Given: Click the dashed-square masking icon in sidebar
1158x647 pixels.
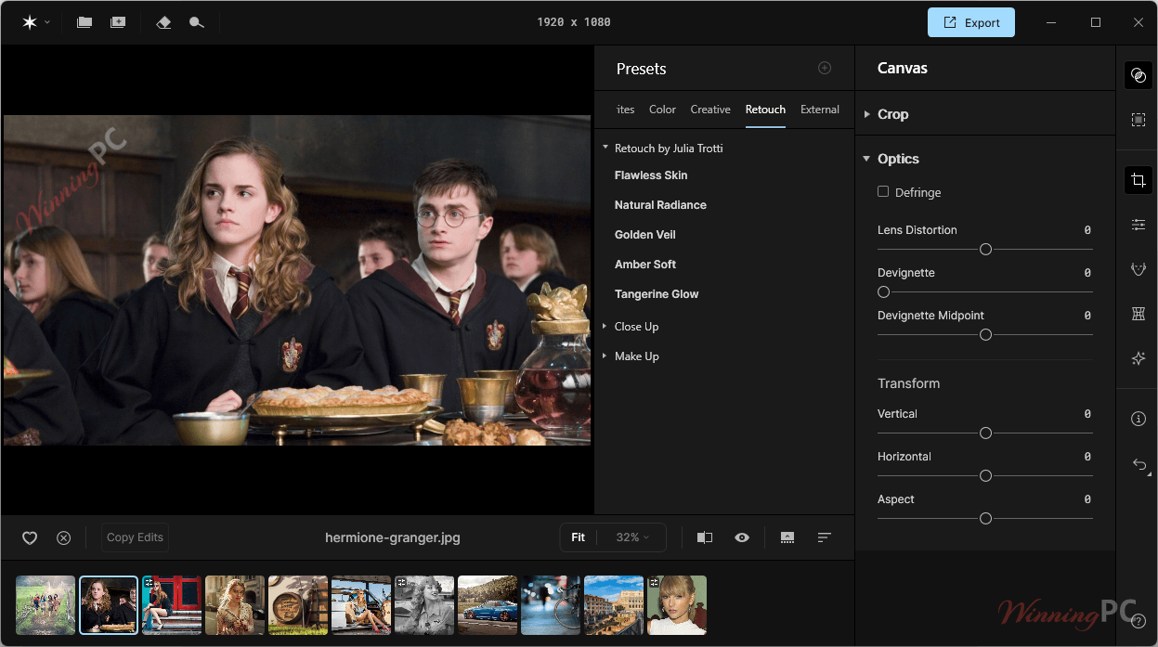Looking at the screenshot, I should tap(1138, 120).
